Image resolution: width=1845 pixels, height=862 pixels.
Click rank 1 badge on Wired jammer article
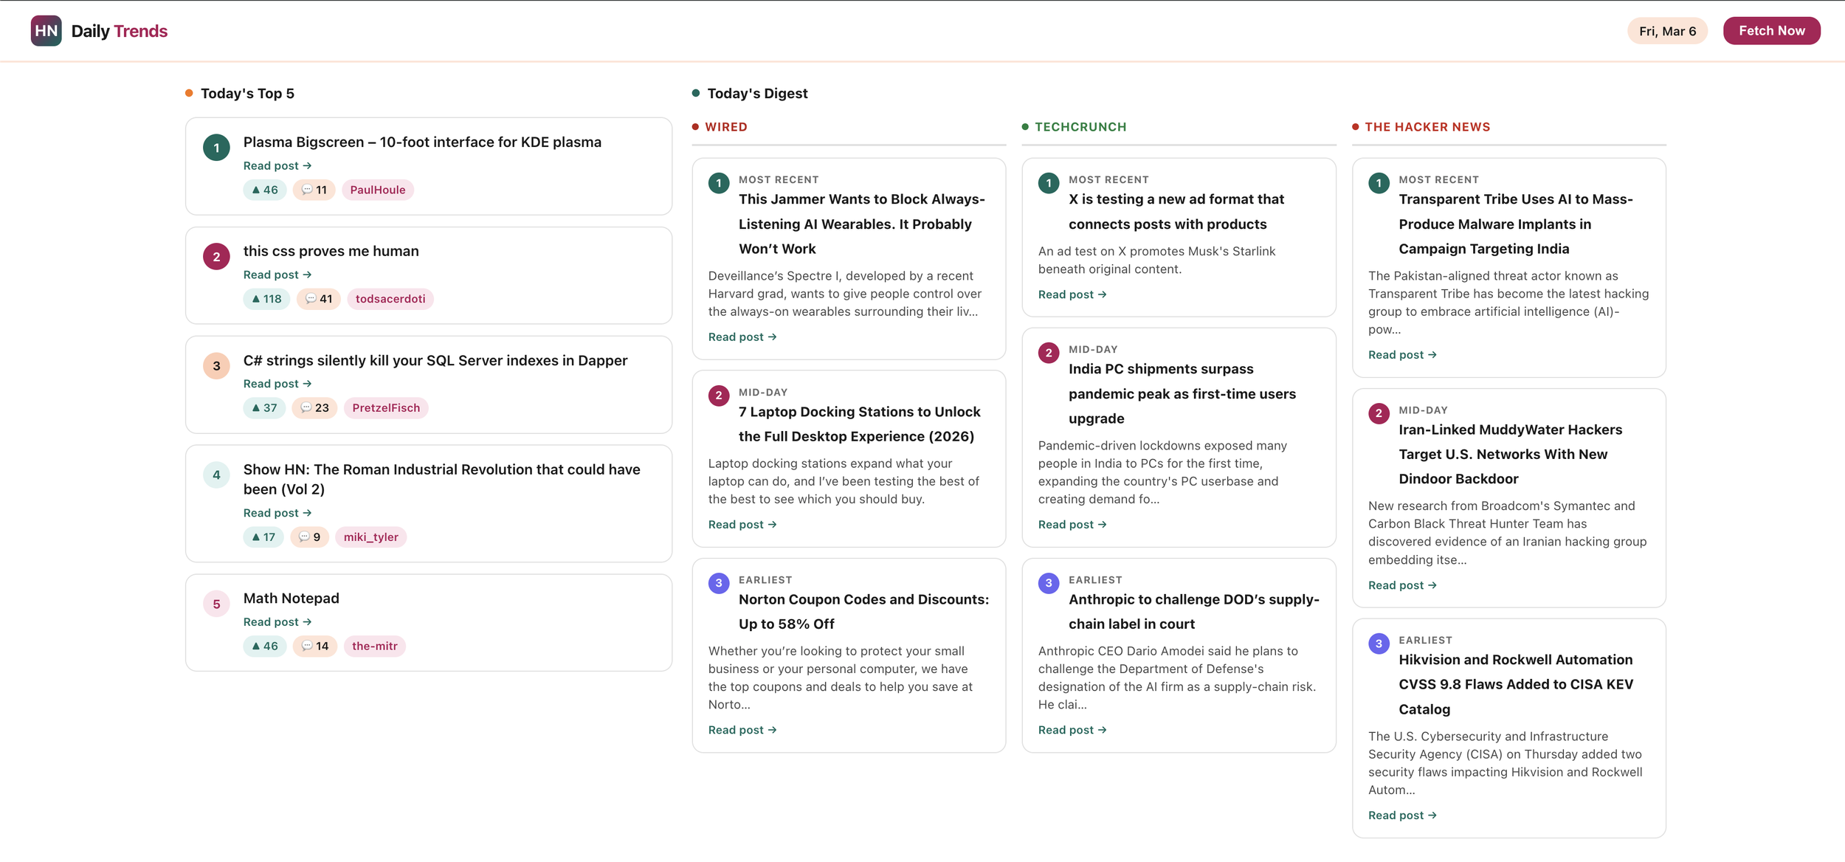point(718,183)
